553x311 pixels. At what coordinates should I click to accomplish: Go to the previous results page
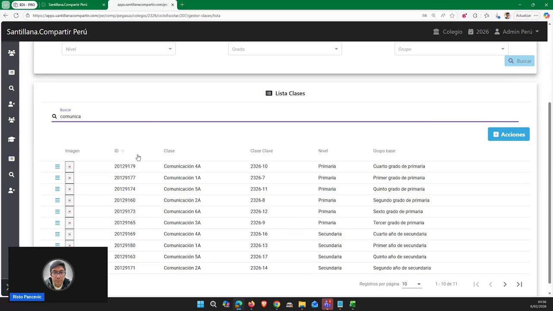(x=490, y=284)
